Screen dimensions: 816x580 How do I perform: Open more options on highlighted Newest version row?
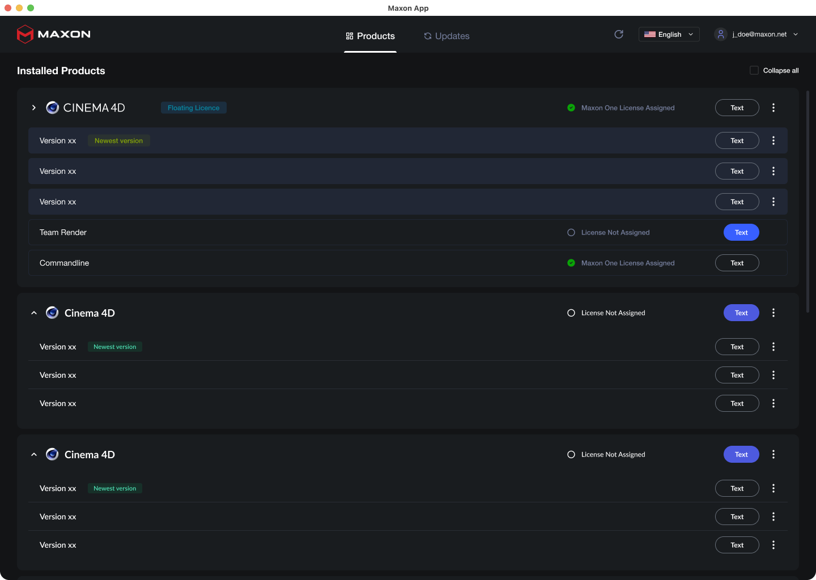point(773,140)
